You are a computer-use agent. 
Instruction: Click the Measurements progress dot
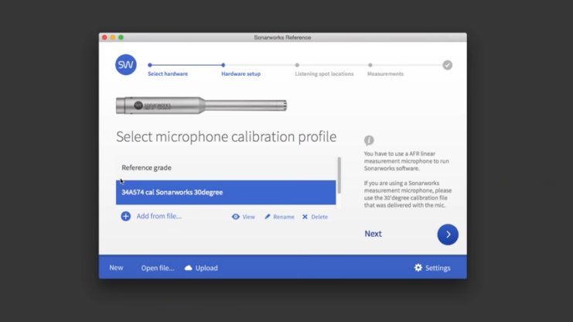[370, 65]
